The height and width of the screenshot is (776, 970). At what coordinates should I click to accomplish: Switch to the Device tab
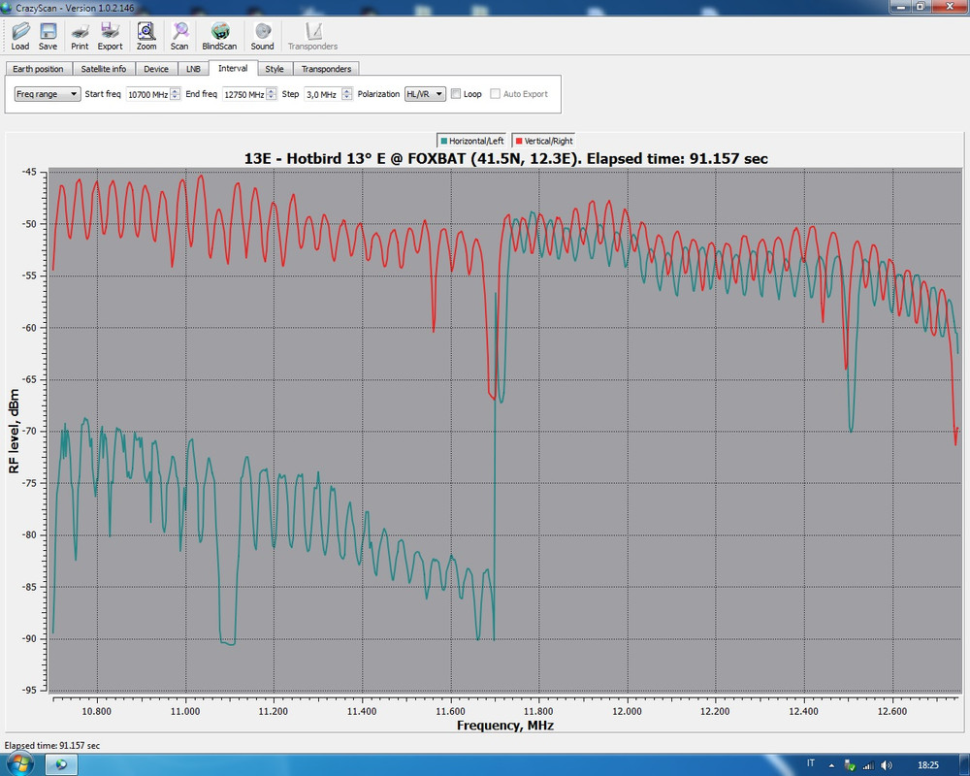156,69
